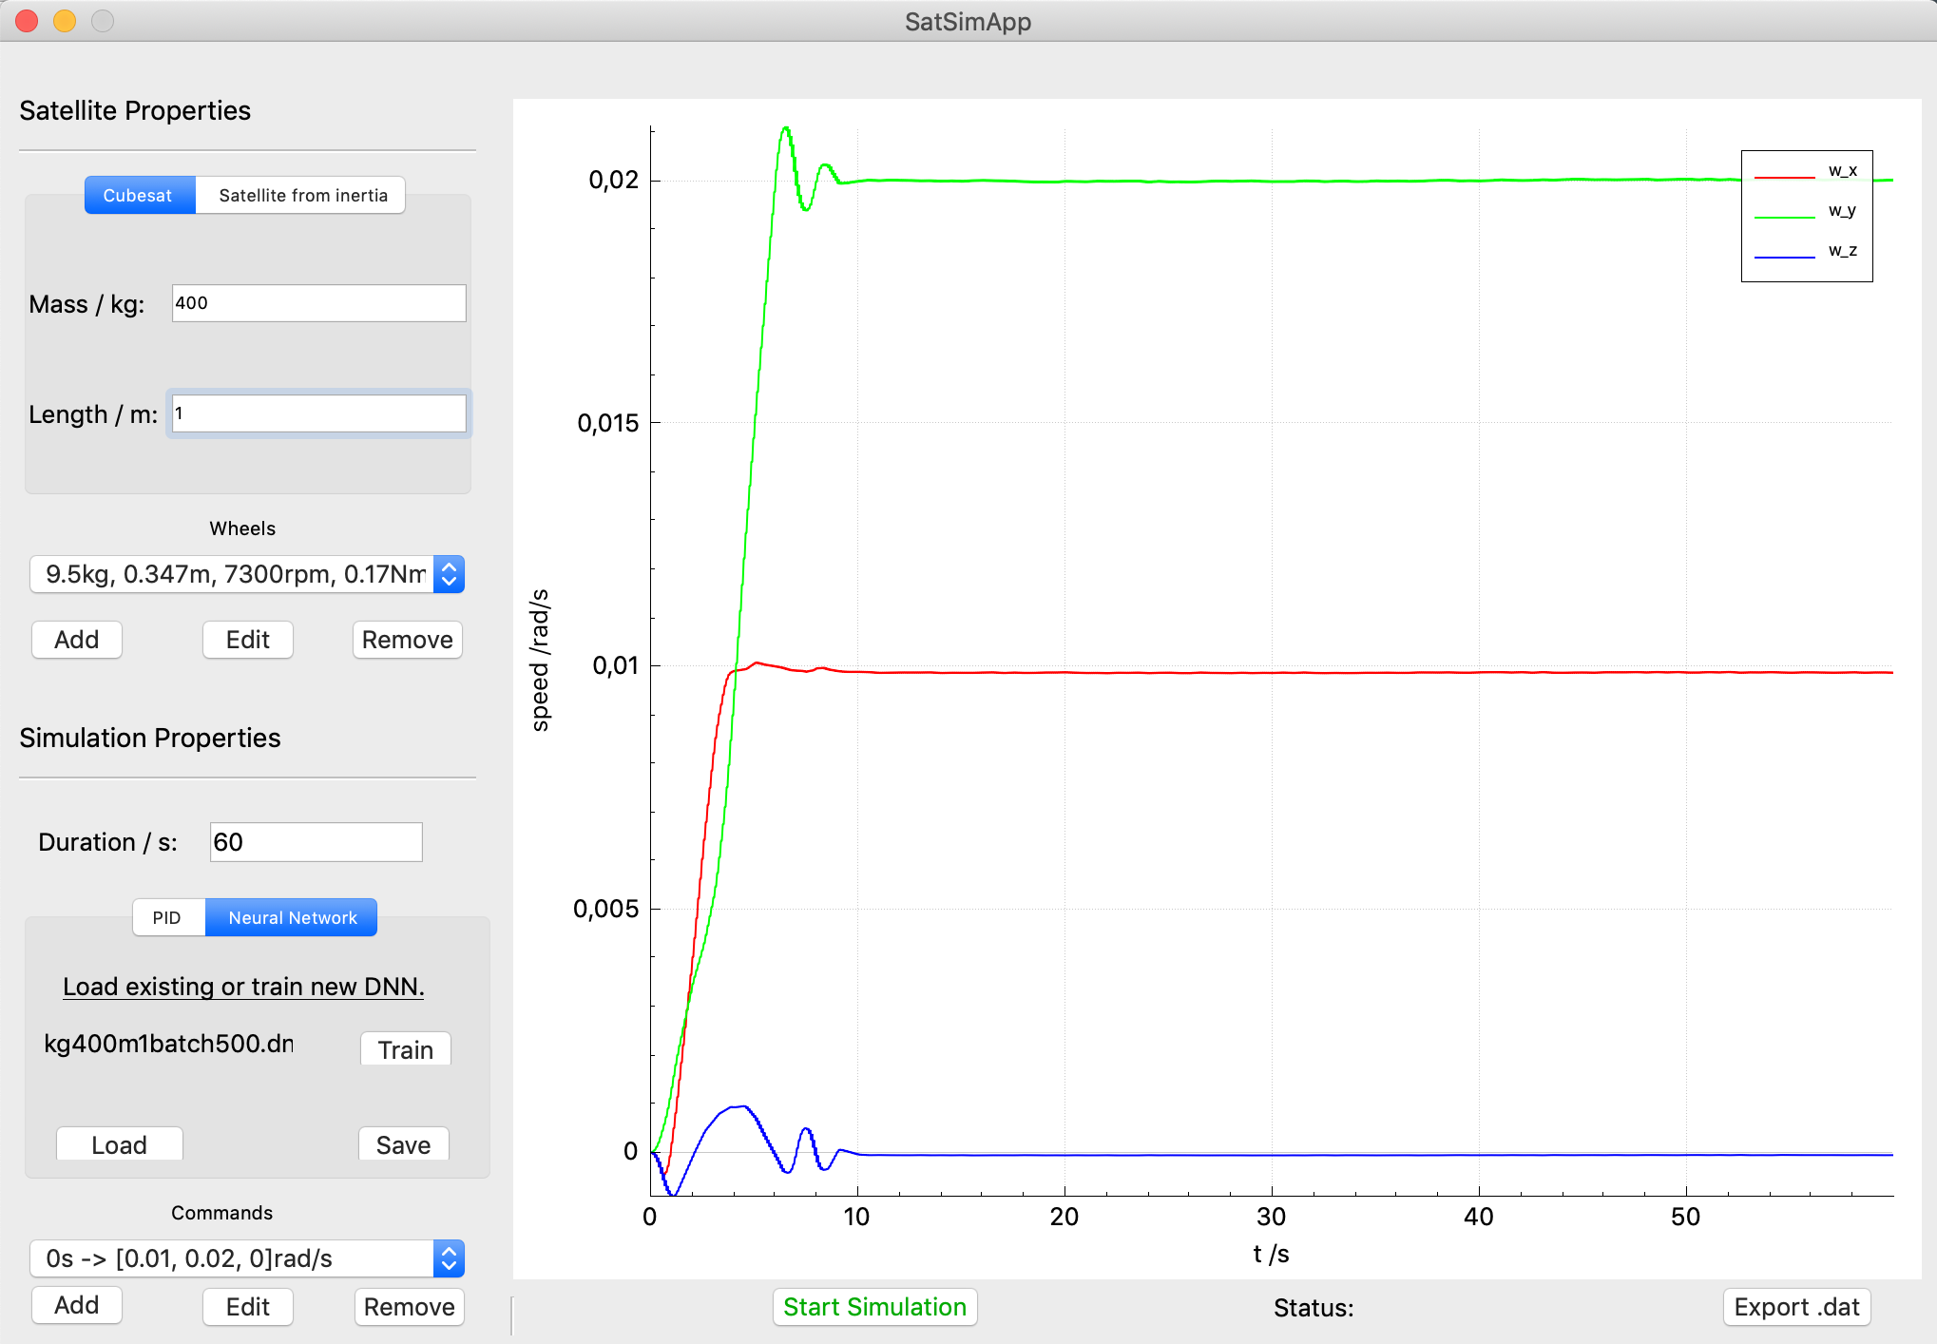Edit the Duration input field

315,842
